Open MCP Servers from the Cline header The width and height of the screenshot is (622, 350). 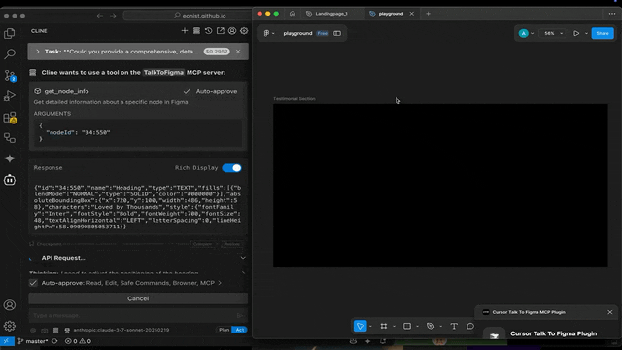point(196,30)
